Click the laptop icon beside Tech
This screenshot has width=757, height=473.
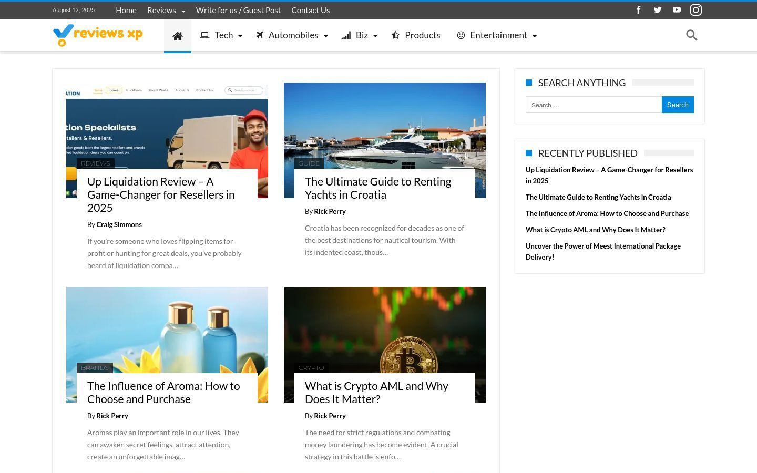point(204,35)
